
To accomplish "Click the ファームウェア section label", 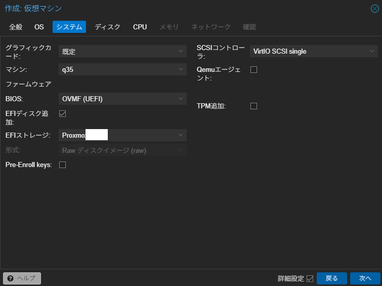I will click(x=28, y=85).
